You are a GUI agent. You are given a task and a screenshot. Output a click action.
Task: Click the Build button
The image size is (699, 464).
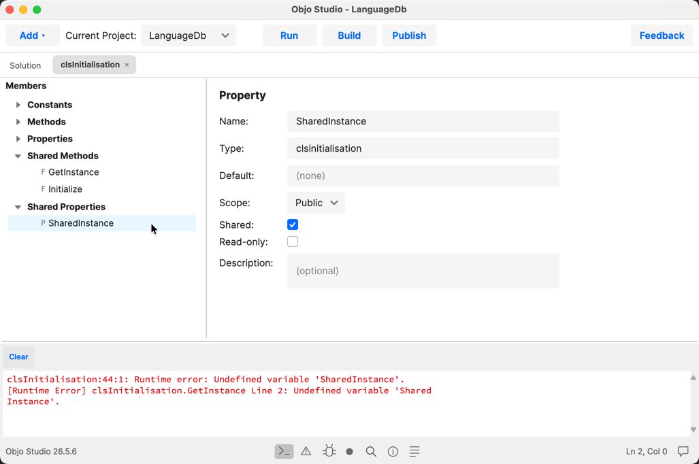click(349, 35)
